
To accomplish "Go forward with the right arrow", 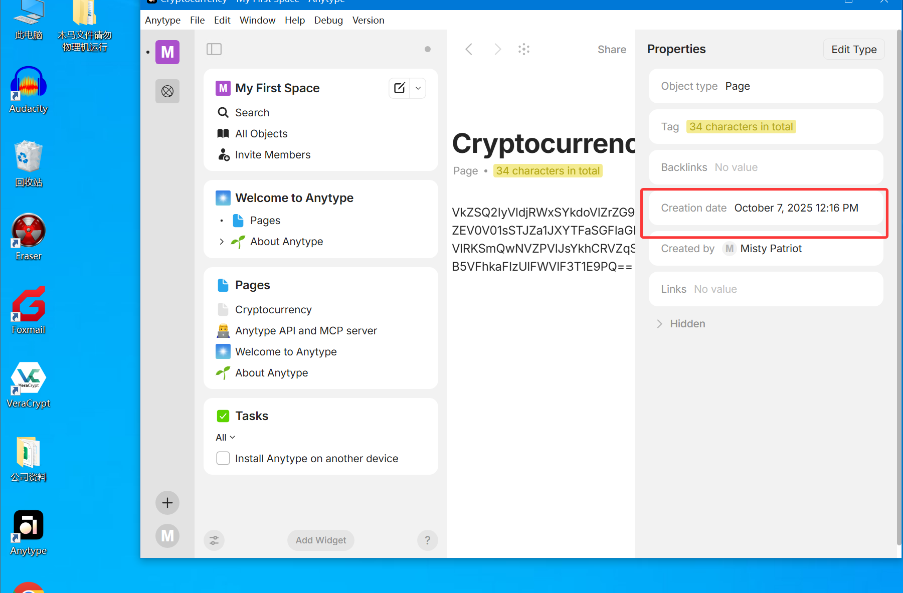I will (x=497, y=49).
